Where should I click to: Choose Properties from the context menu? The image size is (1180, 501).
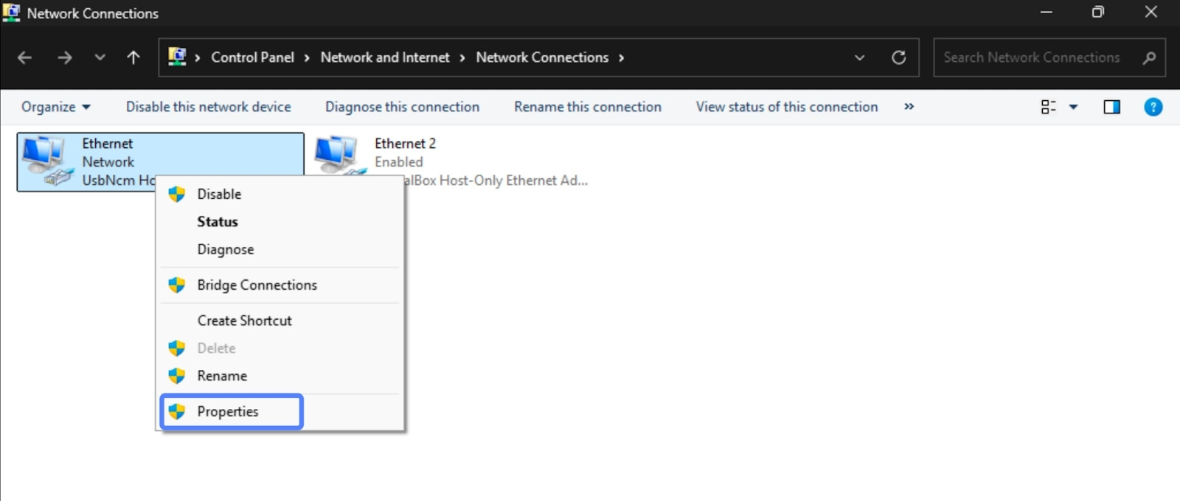pyautogui.click(x=228, y=411)
